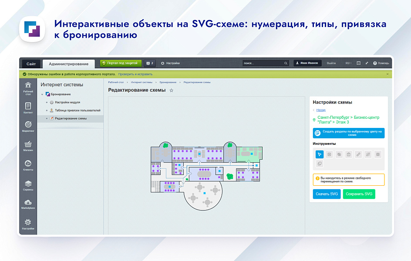
Task: Click the Иван Иванов user button
Action: point(307,63)
